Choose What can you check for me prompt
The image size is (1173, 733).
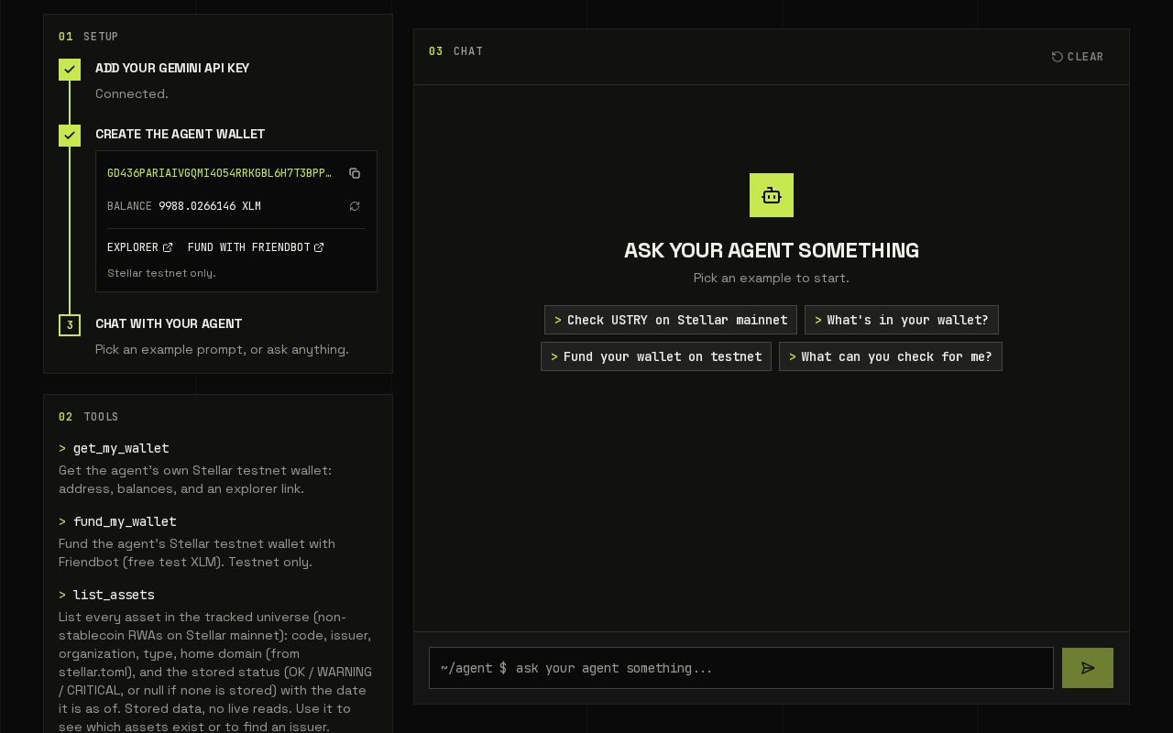coord(891,356)
